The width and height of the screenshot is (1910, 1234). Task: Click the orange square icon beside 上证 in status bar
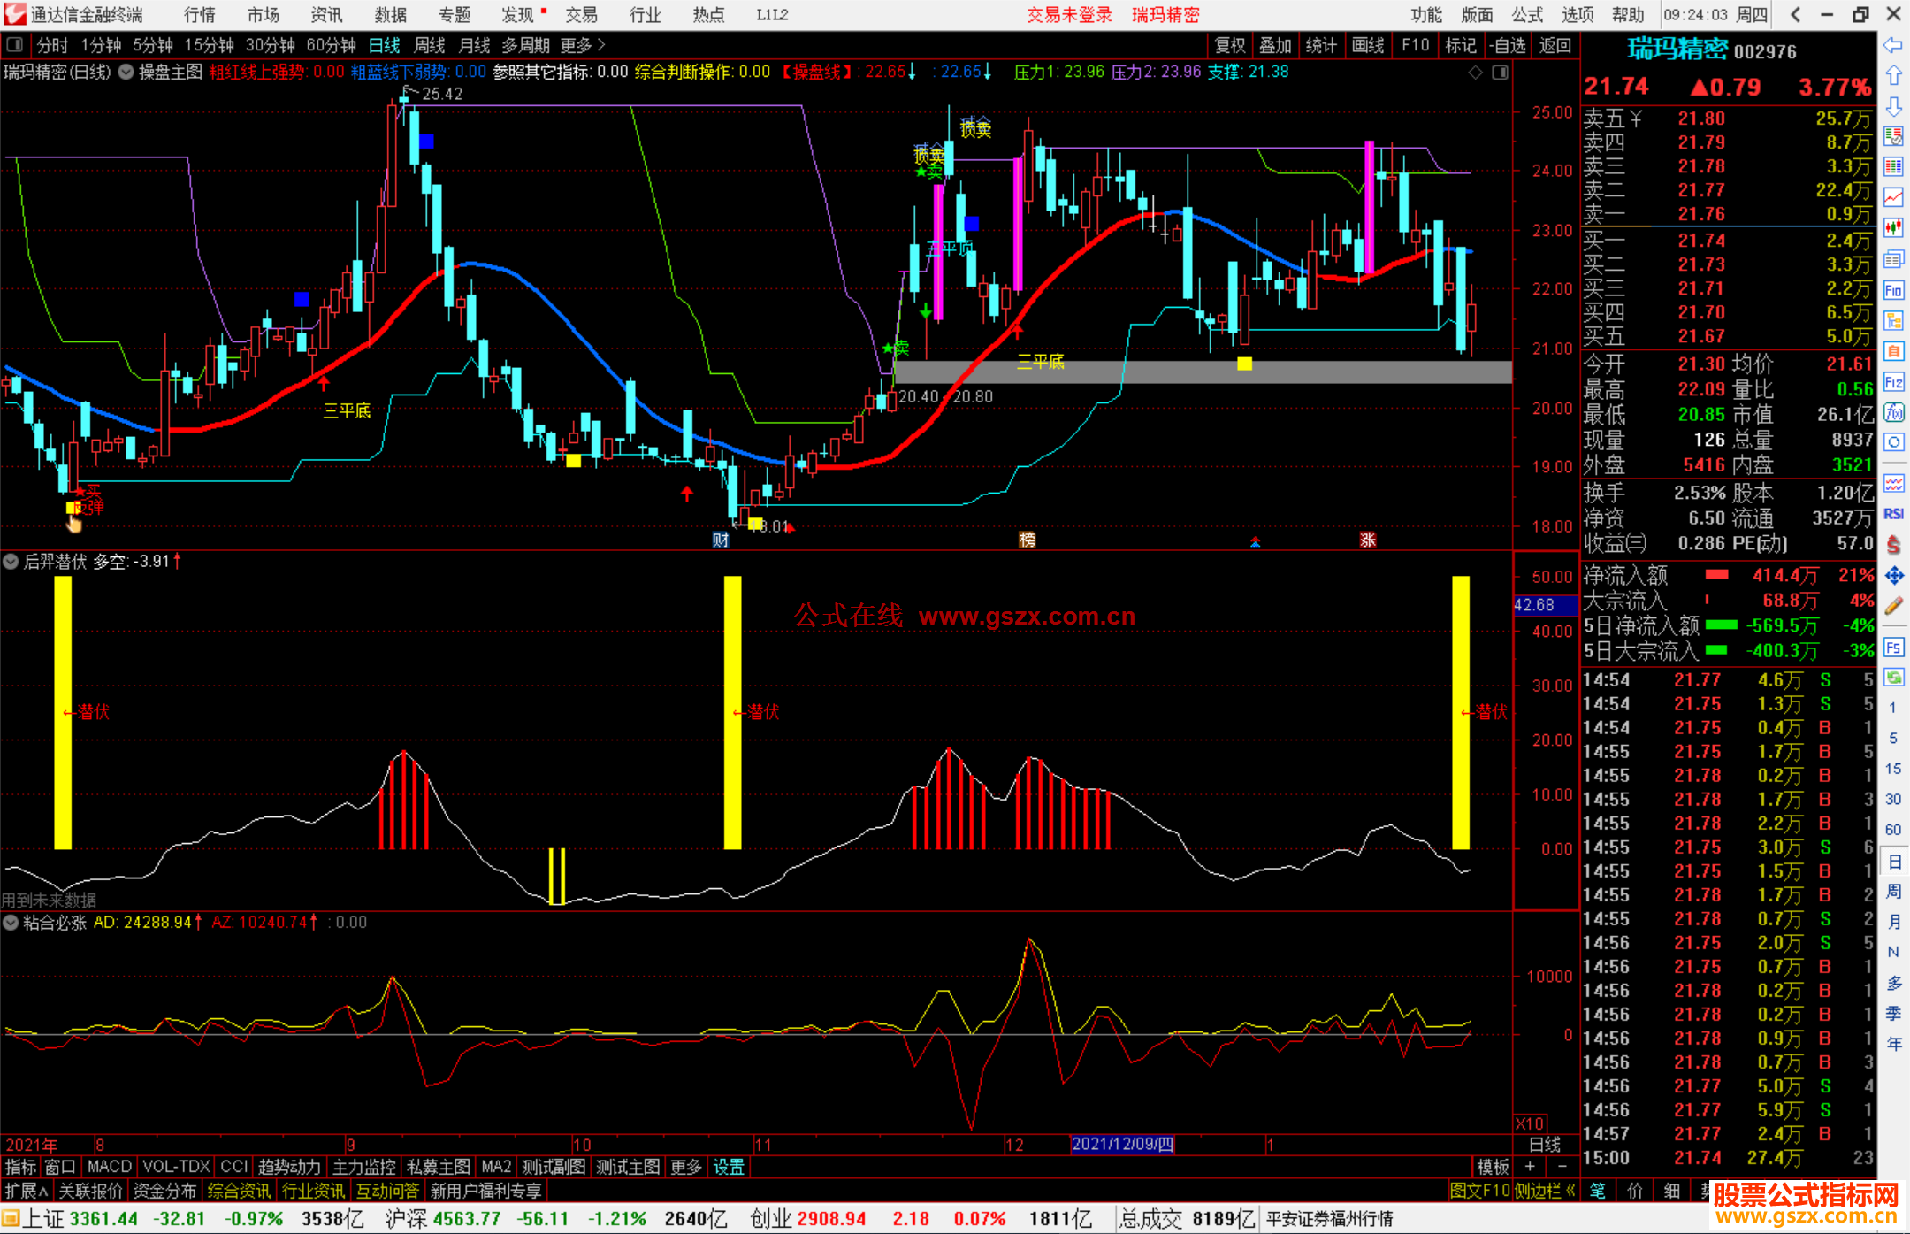click(11, 1219)
